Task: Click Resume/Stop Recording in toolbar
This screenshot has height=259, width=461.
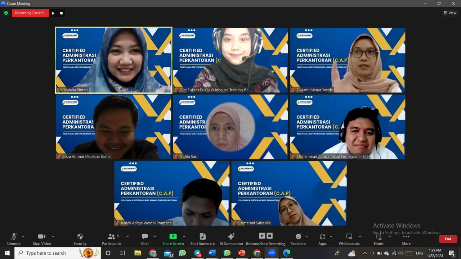Action: pos(266,239)
